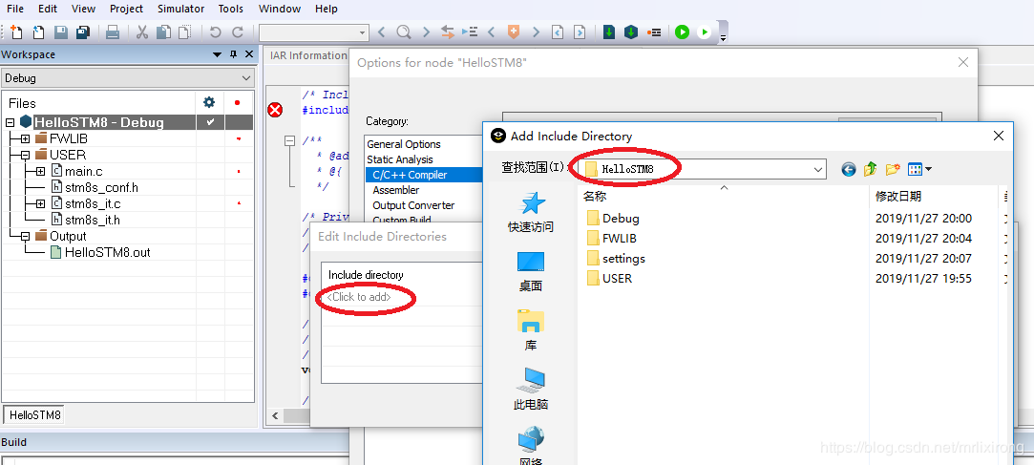Switch to IAR Information editor tab

point(308,55)
